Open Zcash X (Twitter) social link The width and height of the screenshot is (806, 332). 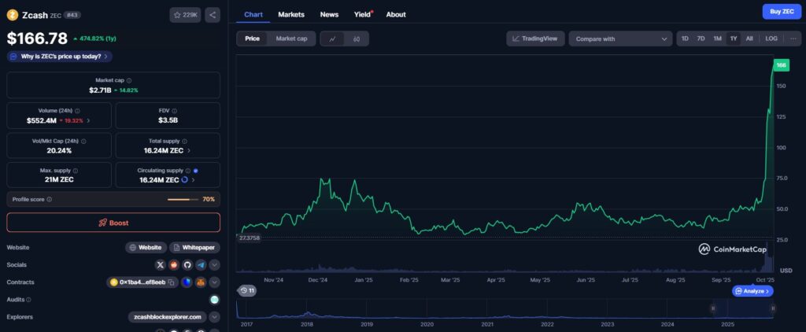(161, 264)
